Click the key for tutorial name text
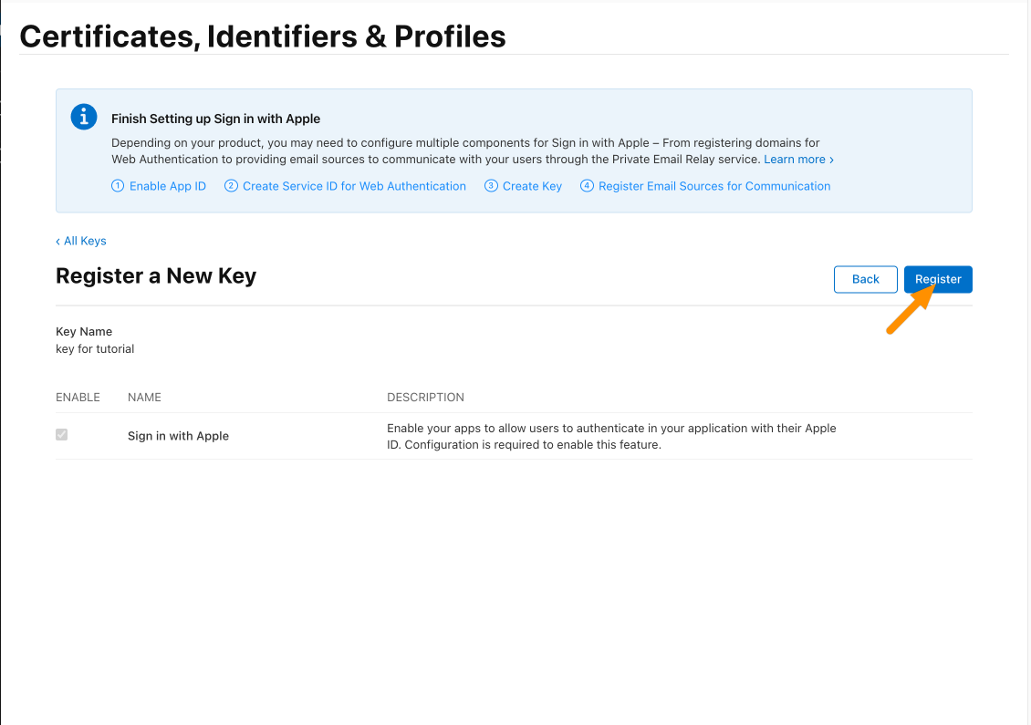The height and width of the screenshot is (725, 1031). pos(95,349)
